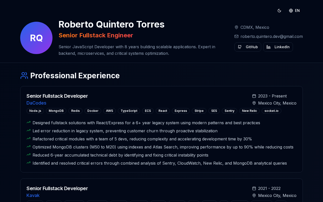Click the location pin next to CDMX, Mexico
323x202 pixels.
pos(236,27)
